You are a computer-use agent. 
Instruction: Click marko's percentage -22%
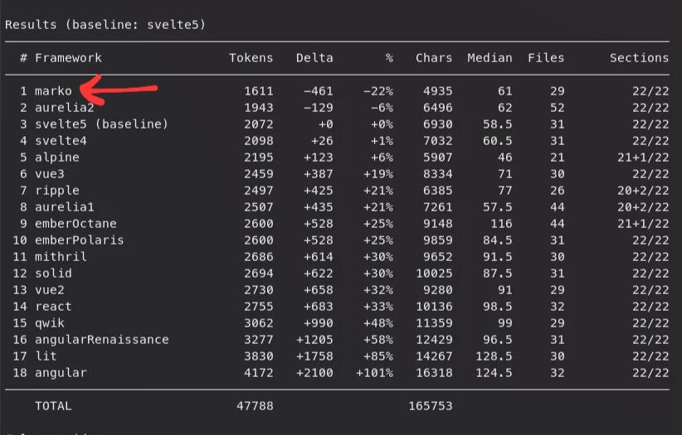(x=378, y=91)
